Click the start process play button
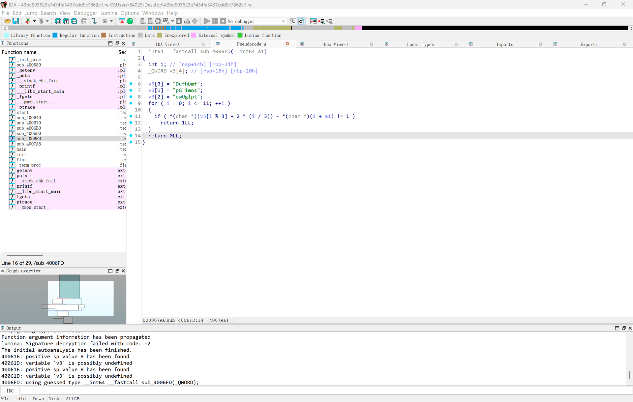Viewport: 633px width, 402px height. coord(207,21)
